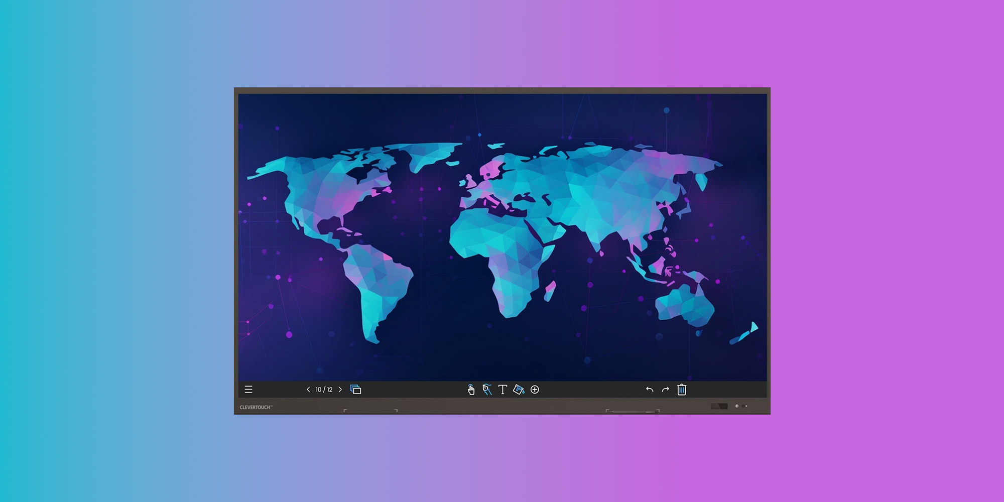
Task: Click the 10 / 12 page counter
Action: (x=324, y=390)
